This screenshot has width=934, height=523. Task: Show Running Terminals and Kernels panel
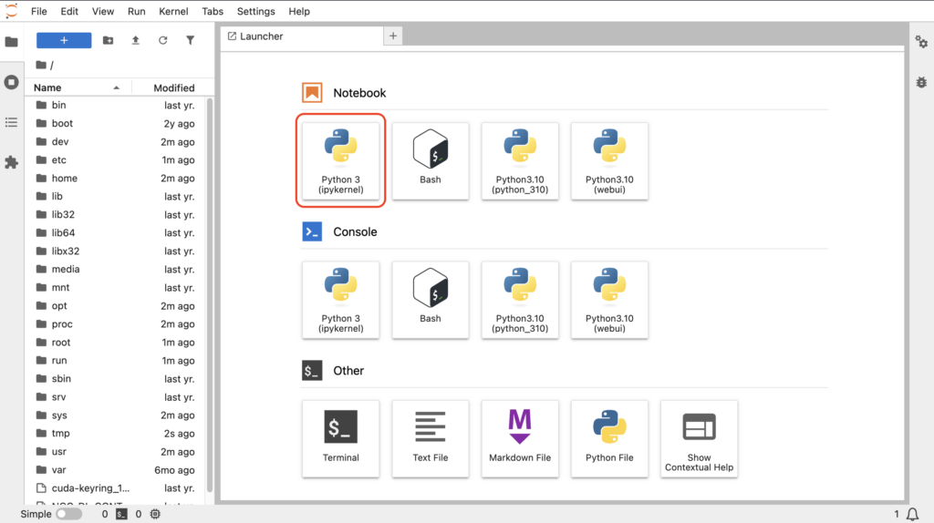tap(11, 82)
